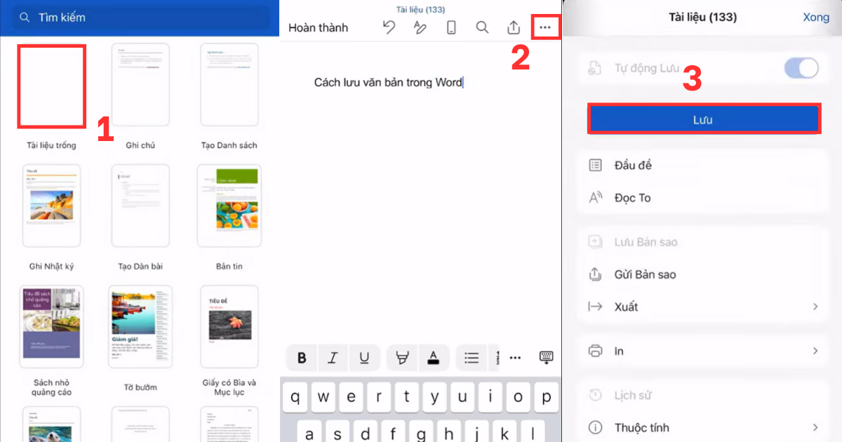Screen dimensions: 842x442
Task: Open Find to search the document
Action: point(482,27)
